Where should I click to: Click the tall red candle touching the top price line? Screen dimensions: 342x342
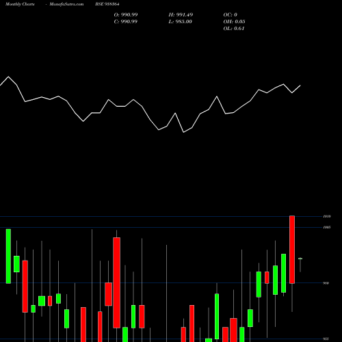coord(292,250)
